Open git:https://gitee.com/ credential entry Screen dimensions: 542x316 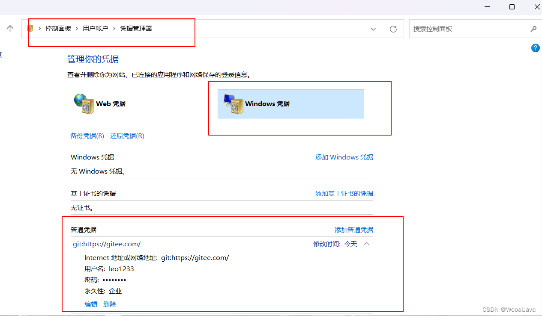[107, 244]
